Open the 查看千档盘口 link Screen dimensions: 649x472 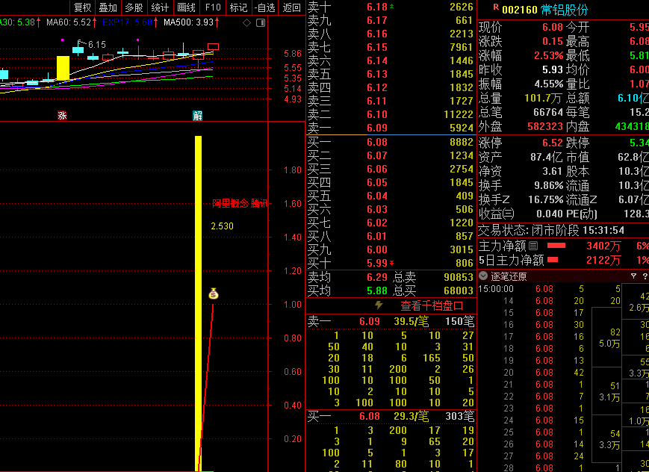click(x=432, y=305)
